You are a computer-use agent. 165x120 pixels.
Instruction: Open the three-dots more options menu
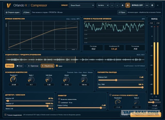click(x=147, y=5)
